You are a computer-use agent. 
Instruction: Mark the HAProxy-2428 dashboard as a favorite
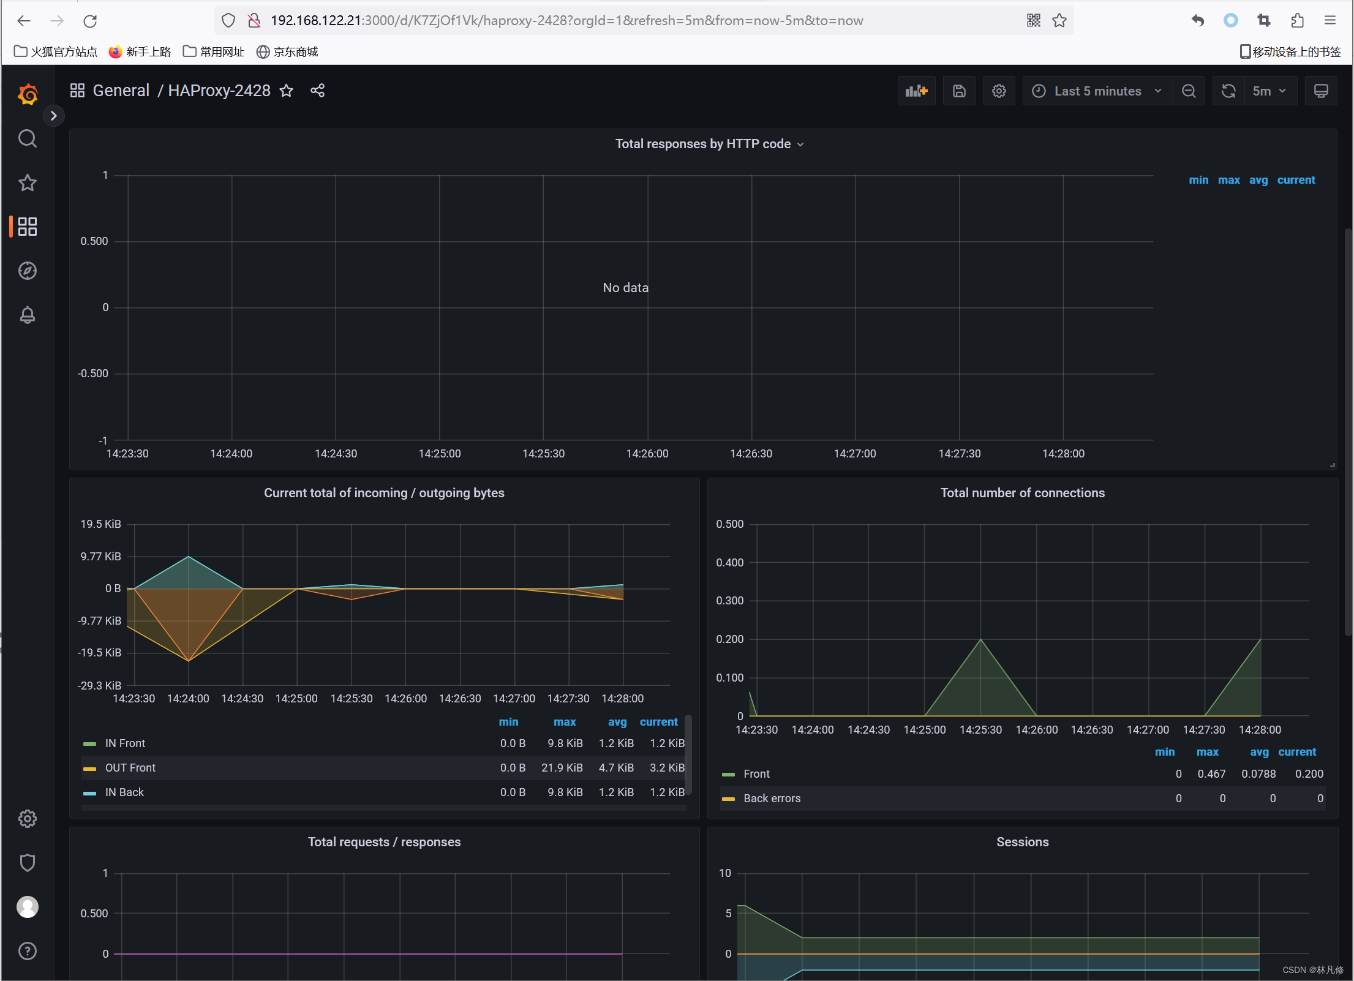286,91
